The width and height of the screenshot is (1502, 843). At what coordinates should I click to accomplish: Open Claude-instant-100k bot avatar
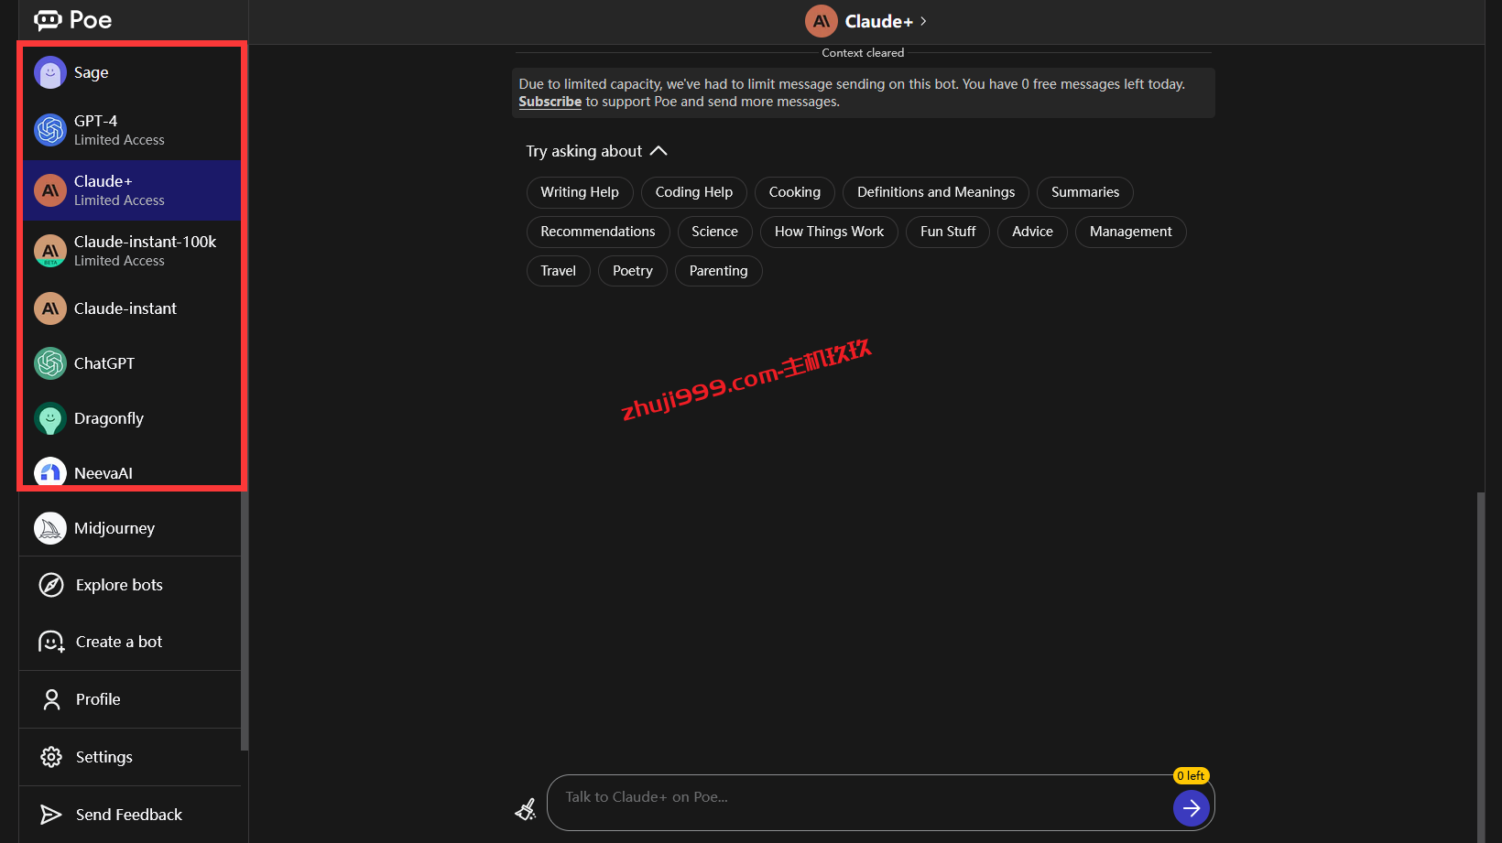coord(50,251)
